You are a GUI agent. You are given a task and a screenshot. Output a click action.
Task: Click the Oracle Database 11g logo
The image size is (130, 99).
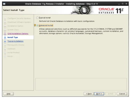[x=111, y=11]
